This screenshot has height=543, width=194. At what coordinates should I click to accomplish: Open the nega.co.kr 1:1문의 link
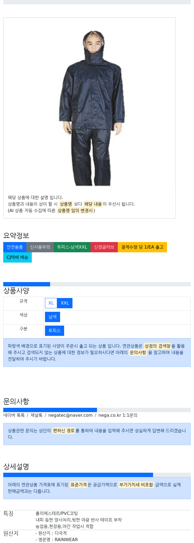pos(118,415)
